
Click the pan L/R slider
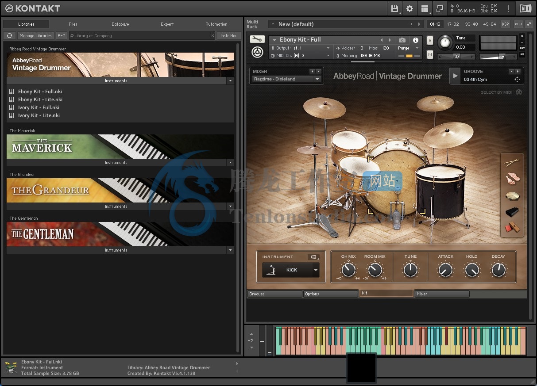coord(456,56)
